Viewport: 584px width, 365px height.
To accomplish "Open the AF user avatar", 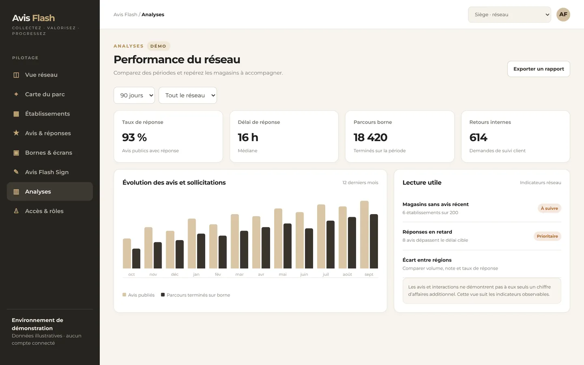I will [563, 15].
